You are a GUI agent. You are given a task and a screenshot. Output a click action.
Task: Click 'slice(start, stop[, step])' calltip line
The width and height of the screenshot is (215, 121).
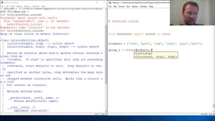tap(156, 57)
